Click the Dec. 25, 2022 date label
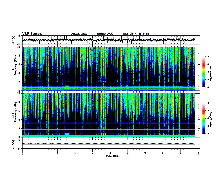223x172 pixels. pyautogui.click(x=79, y=34)
